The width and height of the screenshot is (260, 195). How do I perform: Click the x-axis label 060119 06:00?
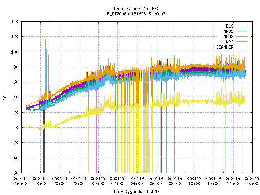156,181
